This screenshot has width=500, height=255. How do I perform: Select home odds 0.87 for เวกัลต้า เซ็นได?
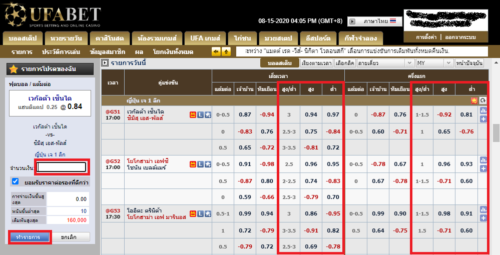point(245,115)
